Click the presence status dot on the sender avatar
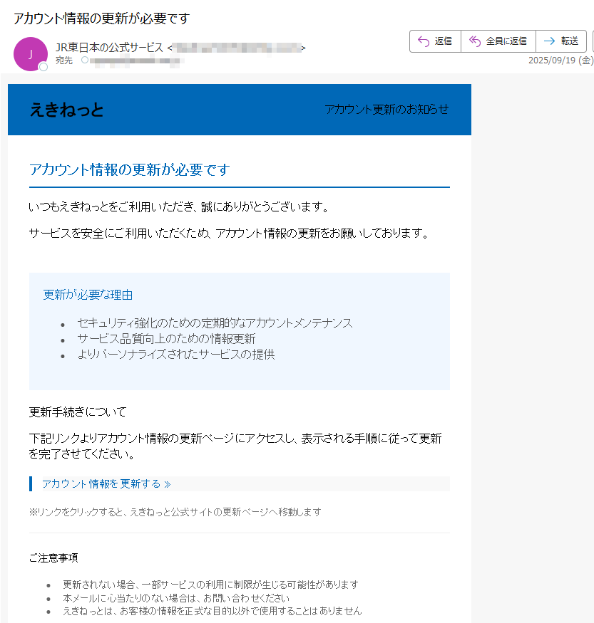The height and width of the screenshot is (623, 594). 43,67
